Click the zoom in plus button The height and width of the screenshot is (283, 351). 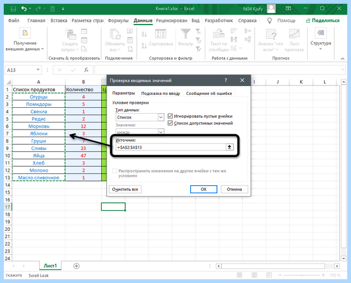tap(323, 275)
